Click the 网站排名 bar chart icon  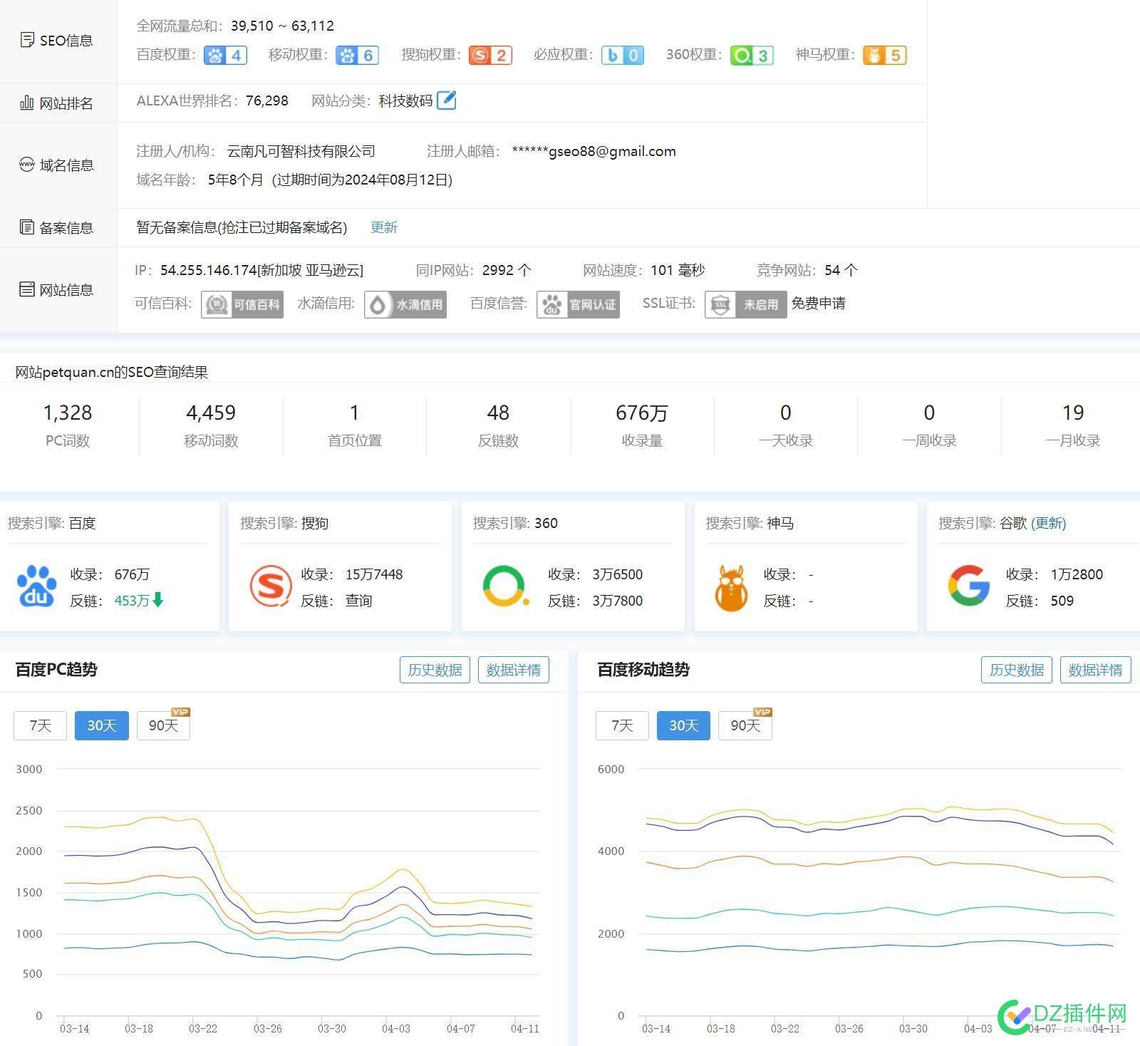(27, 103)
